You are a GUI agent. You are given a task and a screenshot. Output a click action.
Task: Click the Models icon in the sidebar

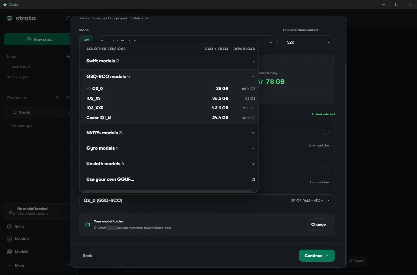[x=9, y=252]
